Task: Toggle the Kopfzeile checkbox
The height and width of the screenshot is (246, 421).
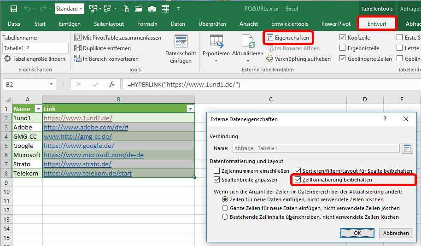Action: [342, 37]
